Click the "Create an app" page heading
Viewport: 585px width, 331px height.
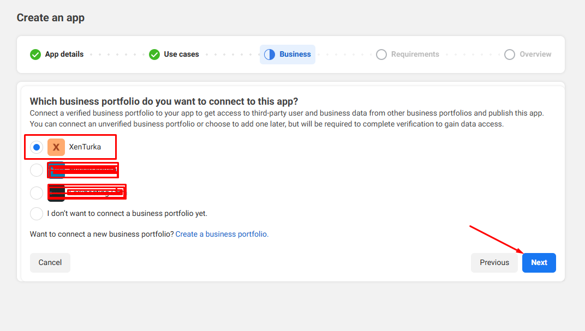click(51, 18)
